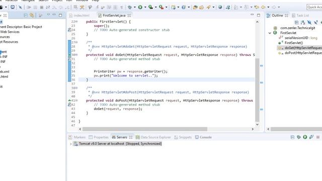Select 'Deployment Descriptor: Basic Project' tree item
Screen dimensions: 322x181
point(21,27)
